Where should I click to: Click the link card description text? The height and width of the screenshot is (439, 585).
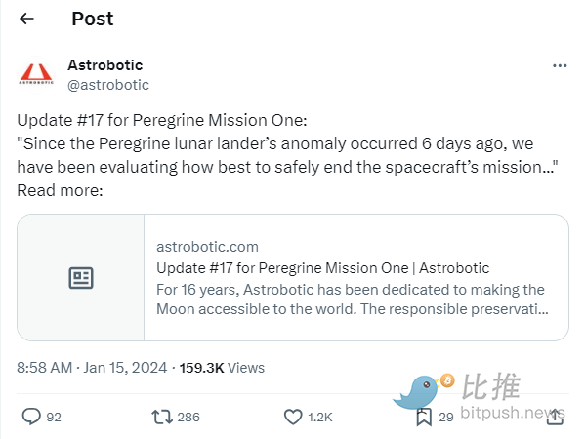[353, 299]
